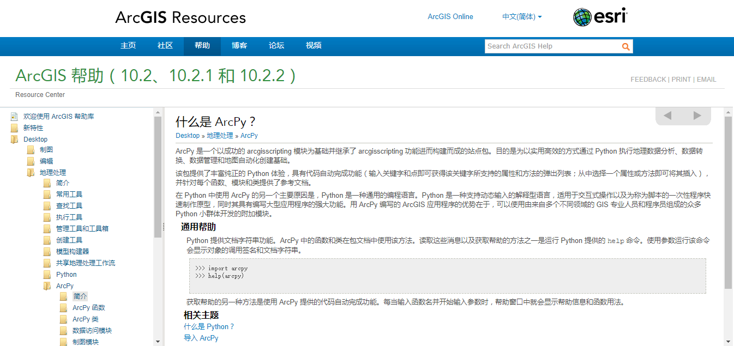Click the ArcGIS Resources site title
Screen dimensions: 734x346
[x=181, y=17]
